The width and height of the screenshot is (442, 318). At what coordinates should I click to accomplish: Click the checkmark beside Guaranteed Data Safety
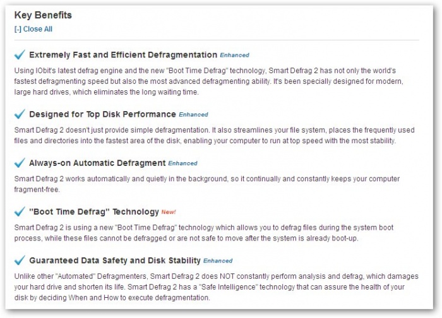click(20, 261)
